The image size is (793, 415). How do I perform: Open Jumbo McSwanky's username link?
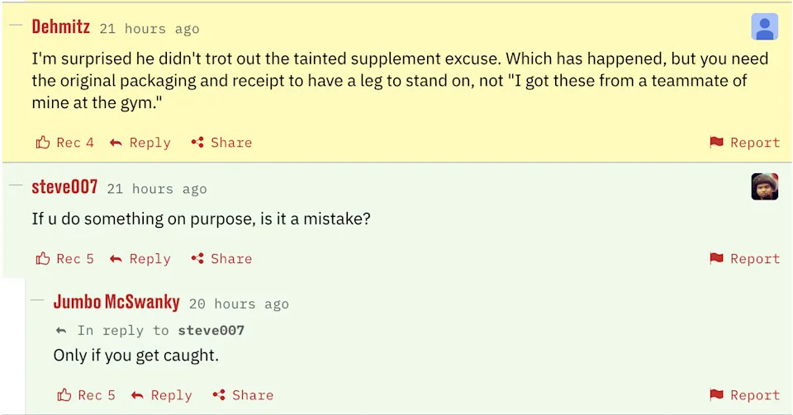click(x=116, y=302)
